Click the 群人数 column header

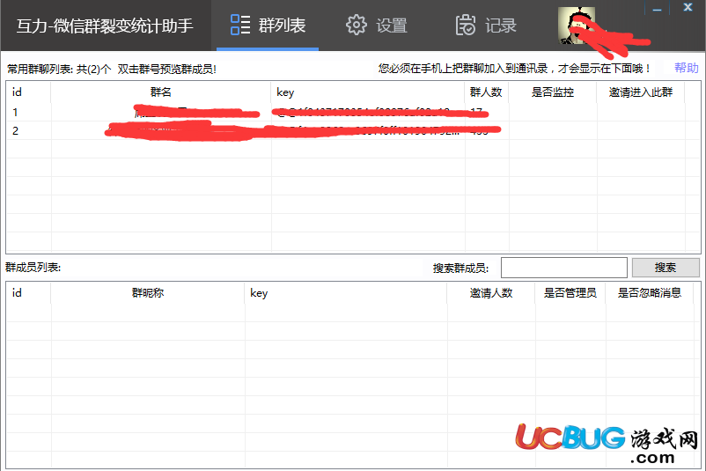[487, 92]
